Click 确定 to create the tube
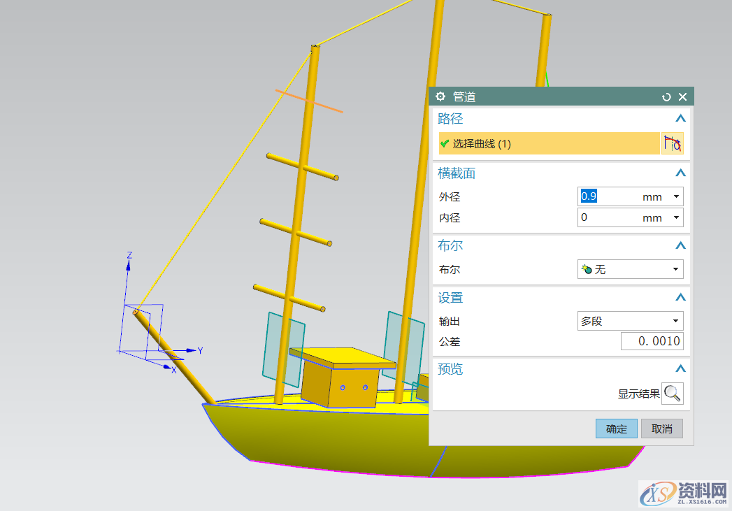Image resolution: width=732 pixels, height=511 pixels. tap(615, 429)
